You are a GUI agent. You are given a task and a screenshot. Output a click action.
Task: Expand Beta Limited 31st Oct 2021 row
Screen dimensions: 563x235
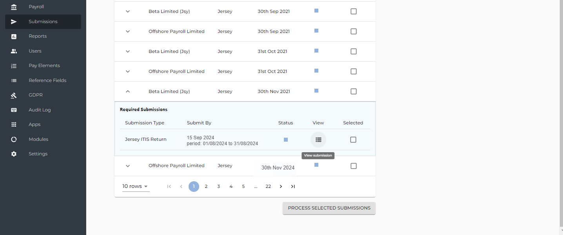tap(127, 51)
